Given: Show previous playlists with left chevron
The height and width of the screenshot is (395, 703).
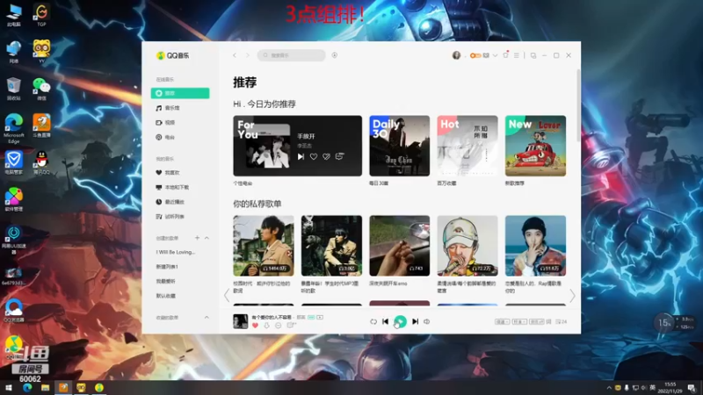Looking at the screenshot, I should pyautogui.click(x=227, y=295).
